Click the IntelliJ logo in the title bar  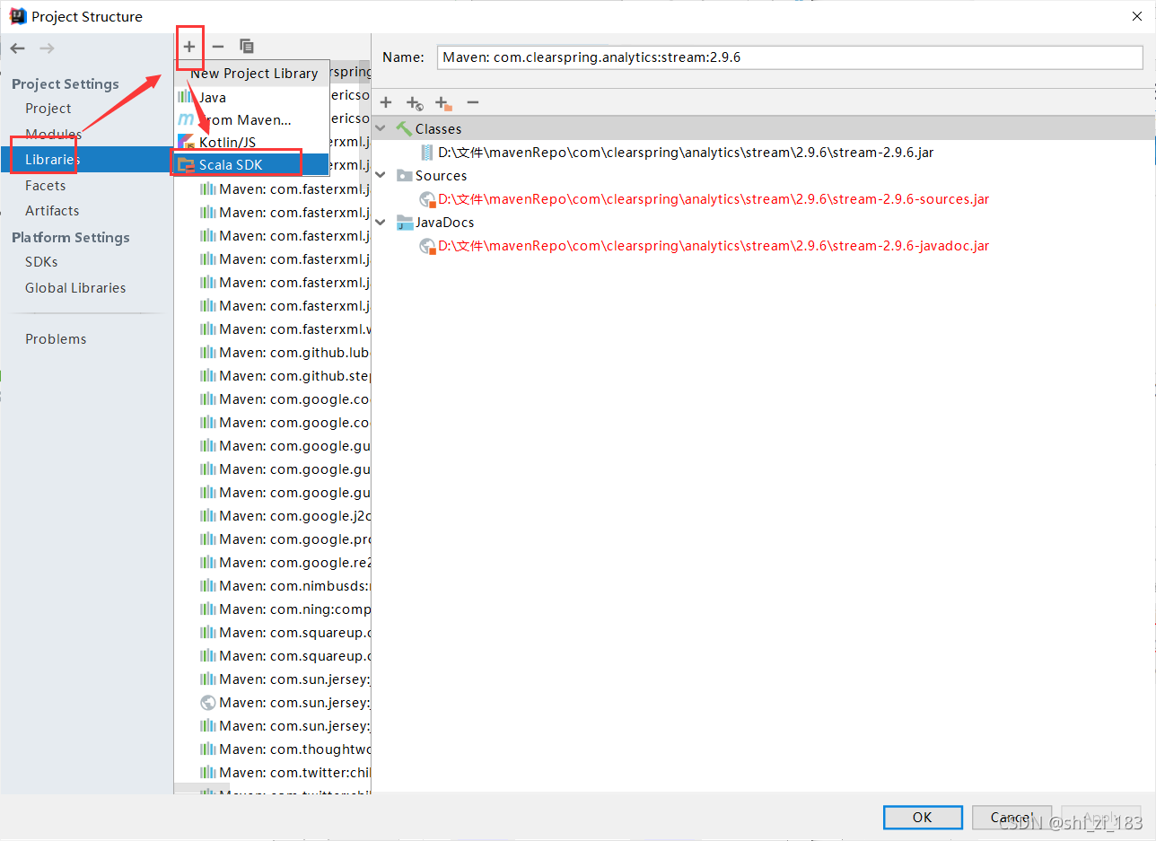click(17, 15)
